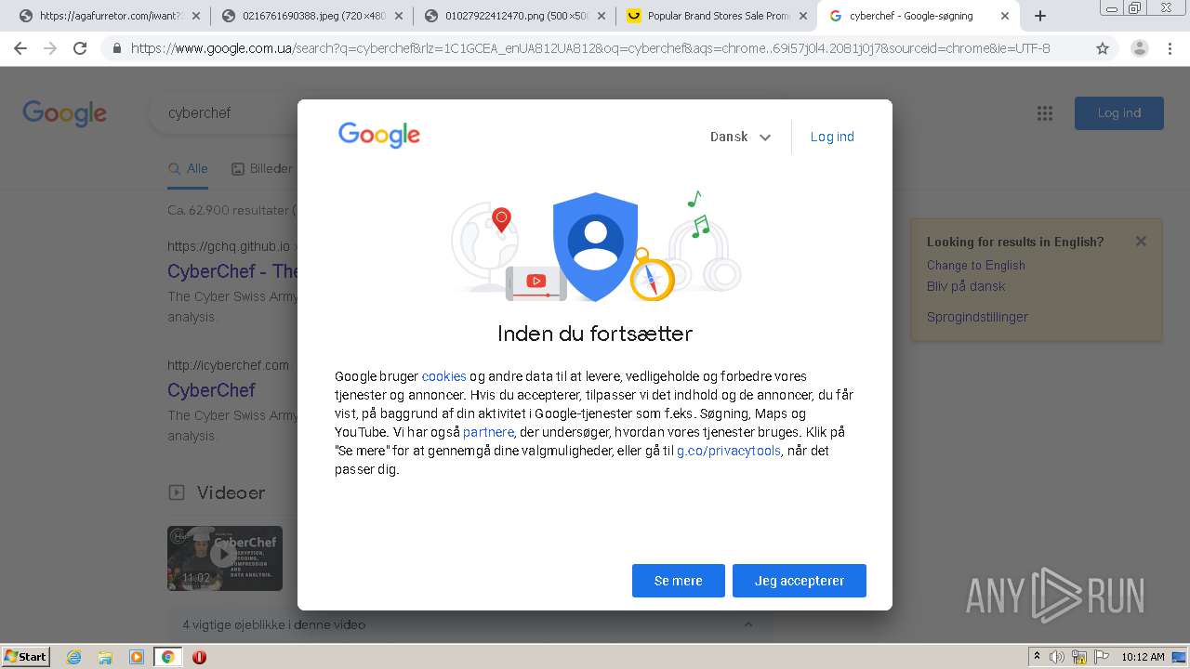Close the 01027922412470.png tab
Image resolution: width=1190 pixels, height=669 pixels.
point(602,16)
